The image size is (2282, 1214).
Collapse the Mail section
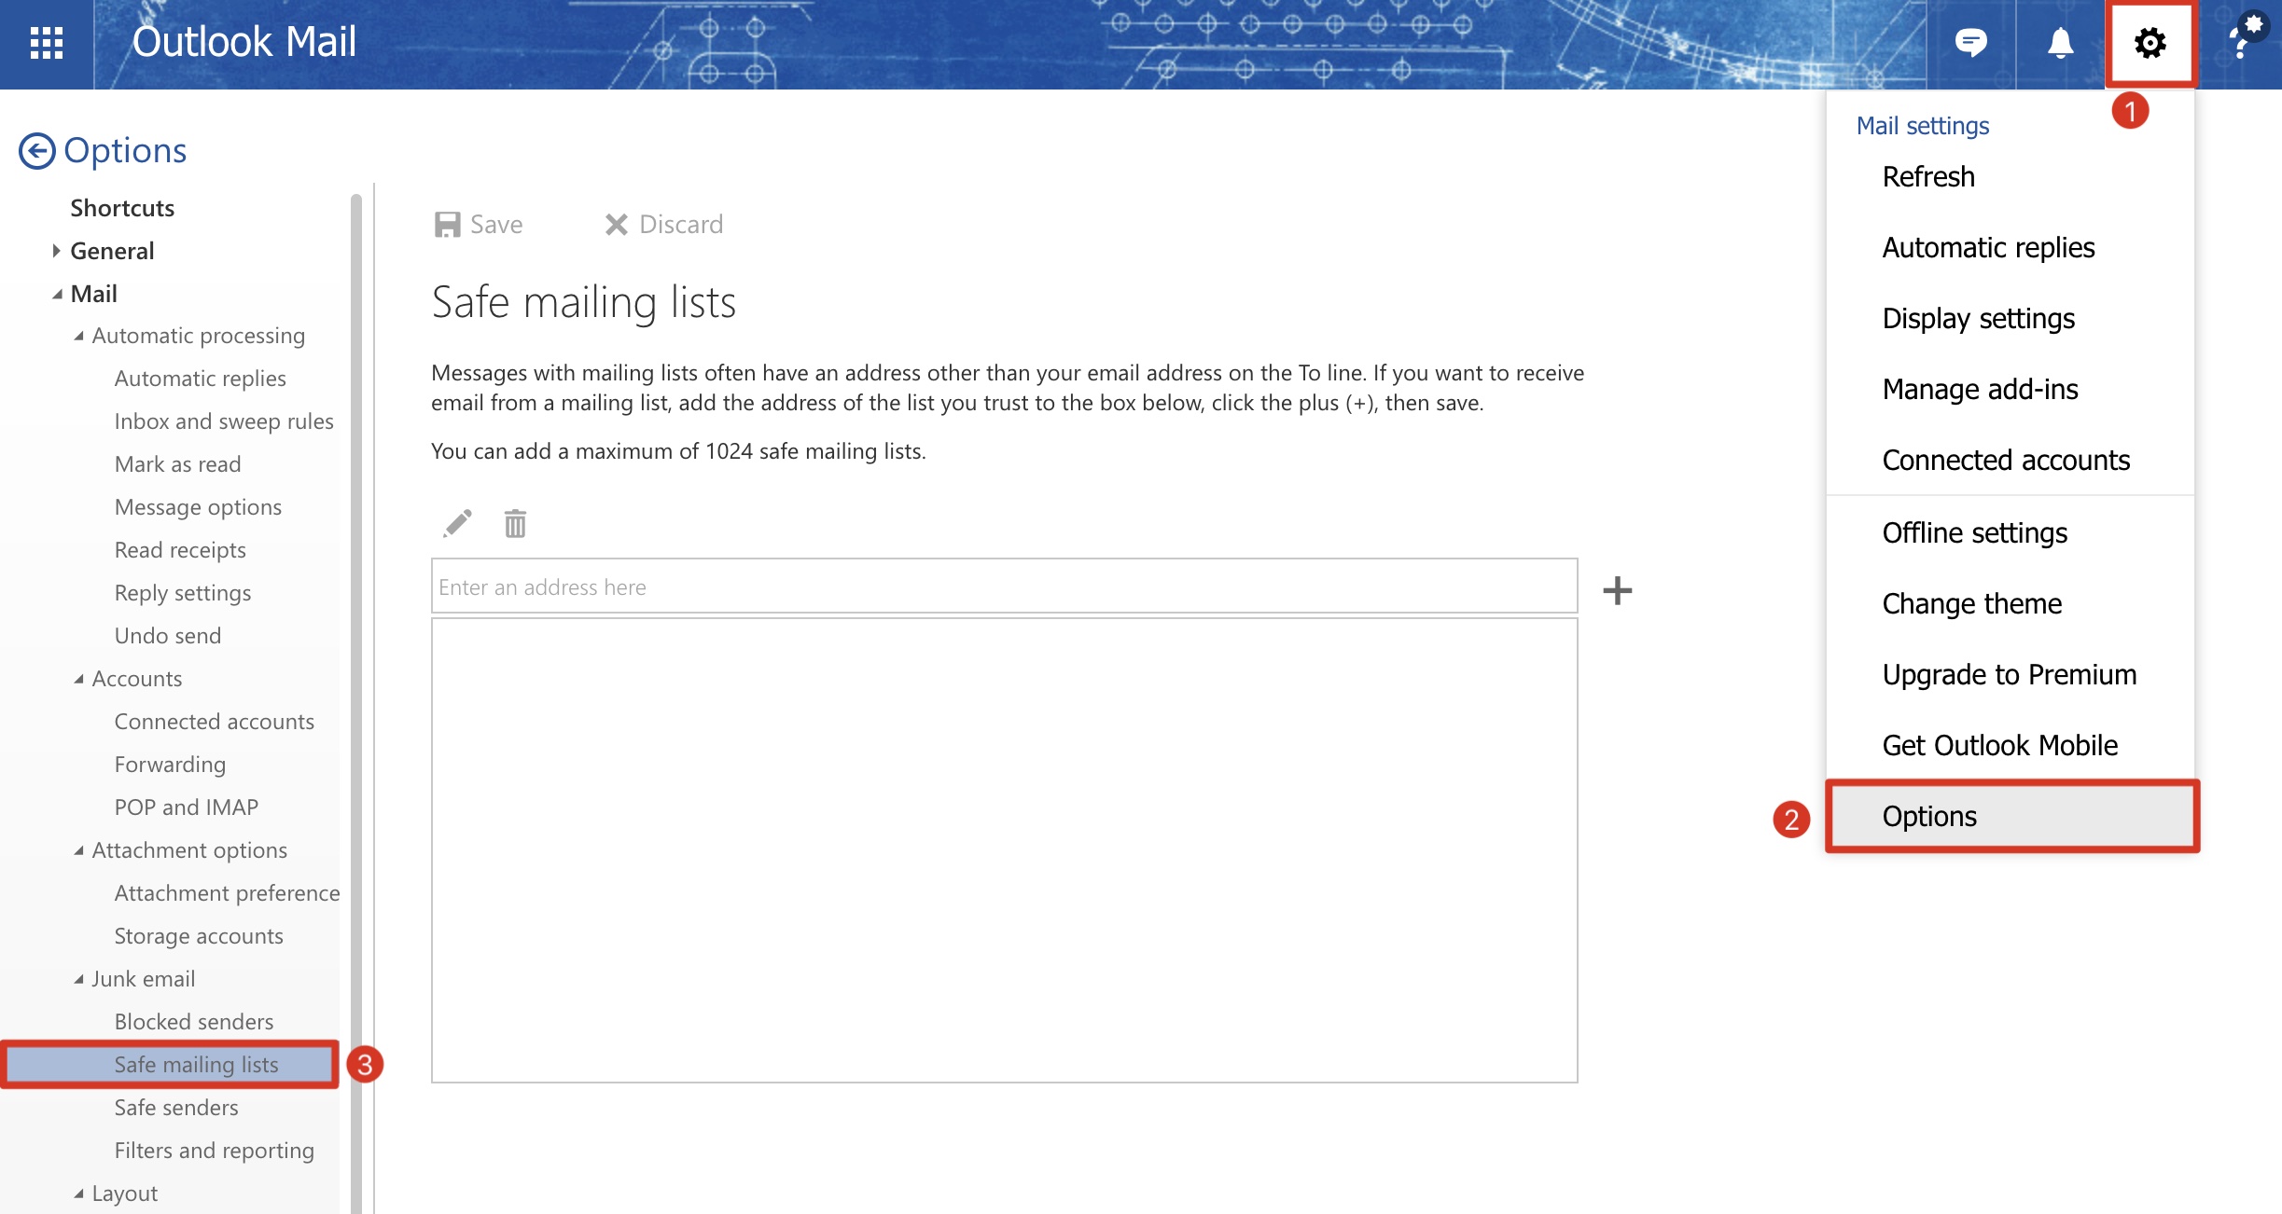(x=58, y=295)
